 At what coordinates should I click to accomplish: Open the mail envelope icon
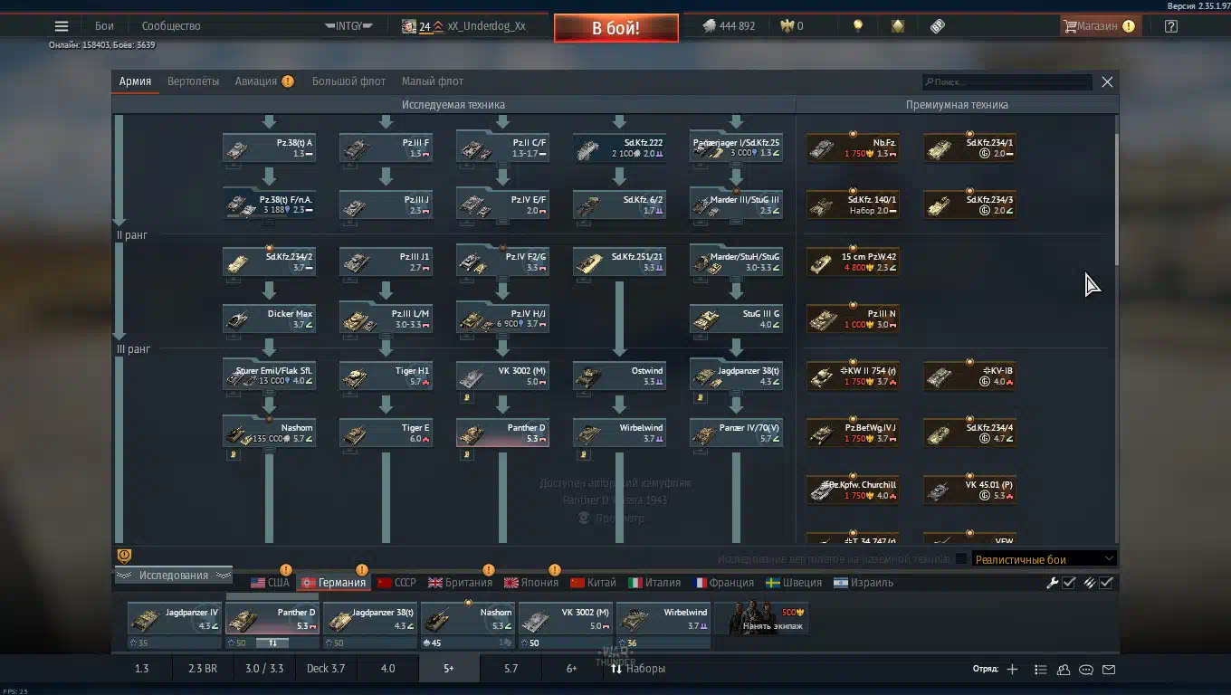[x=1109, y=670]
